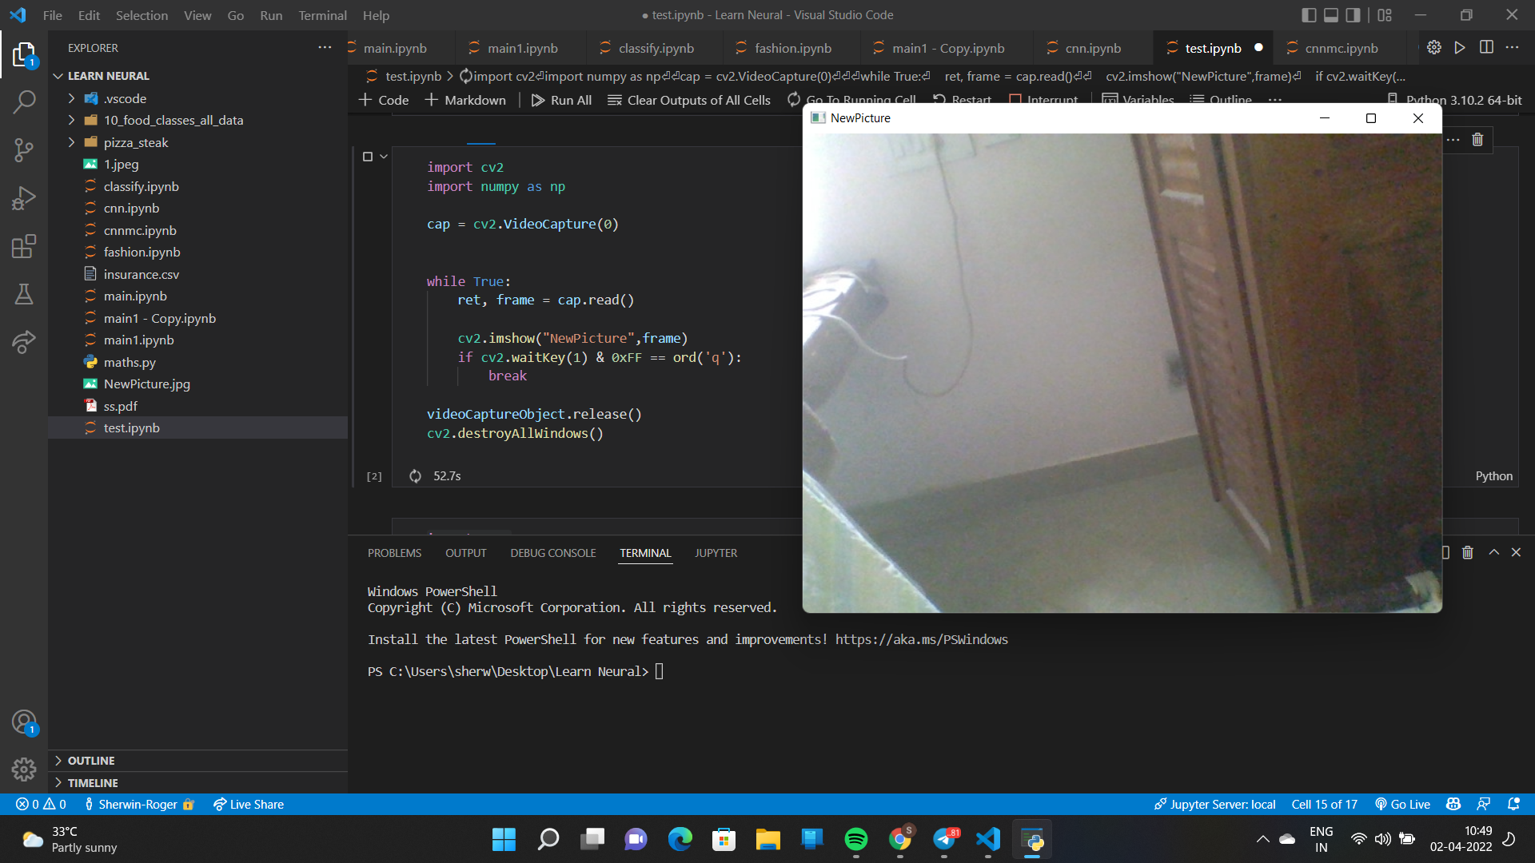Image resolution: width=1535 pixels, height=863 pixels.
Task: Launch Spotify from the taskbar
Action: [856, 839]
